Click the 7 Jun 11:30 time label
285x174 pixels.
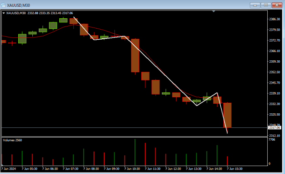[153, 169]
